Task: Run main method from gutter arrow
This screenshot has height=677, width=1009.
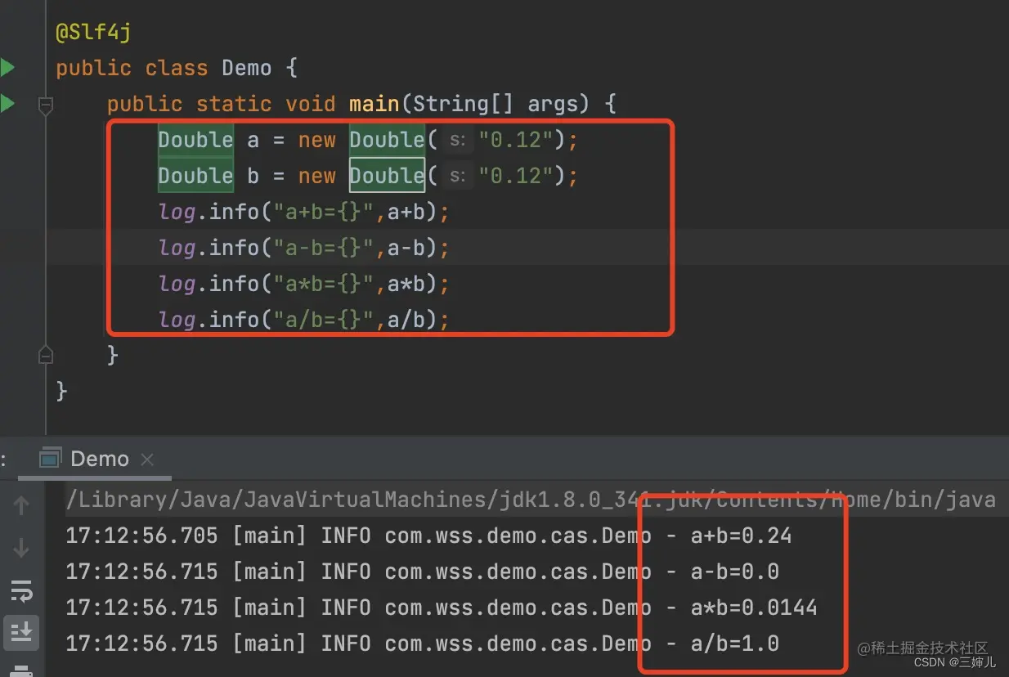Action: point(7,104)
